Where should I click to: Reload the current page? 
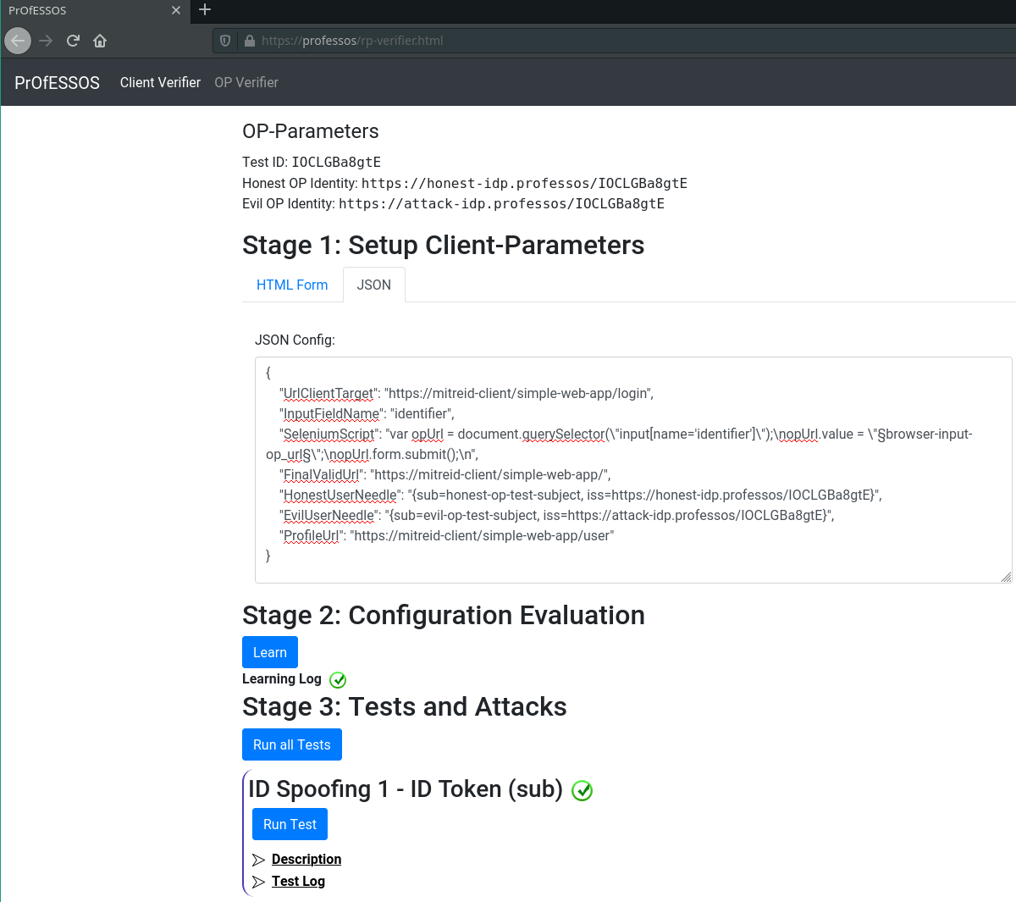pos(74,41)
